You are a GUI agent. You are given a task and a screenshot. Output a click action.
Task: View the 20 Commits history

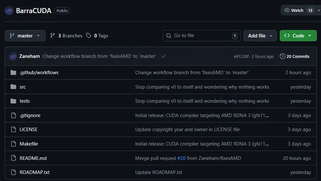point(295,57)
